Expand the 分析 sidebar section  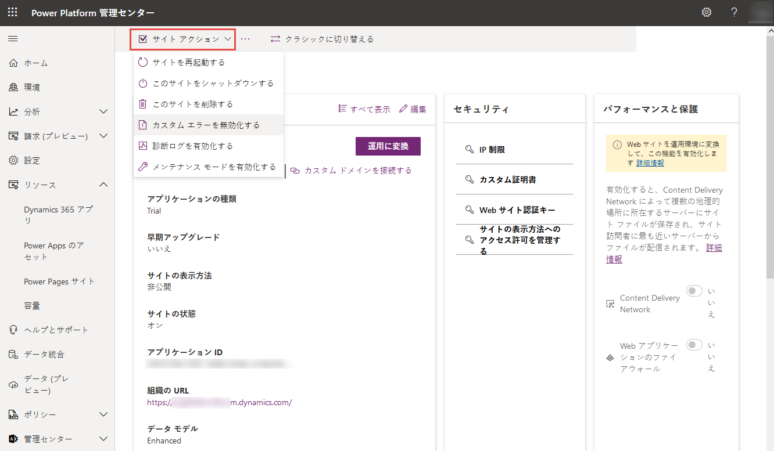coord(103,111)
